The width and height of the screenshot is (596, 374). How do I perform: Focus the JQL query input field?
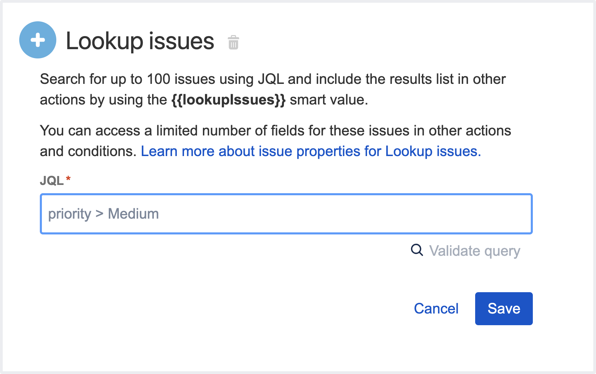coord(286,214)
